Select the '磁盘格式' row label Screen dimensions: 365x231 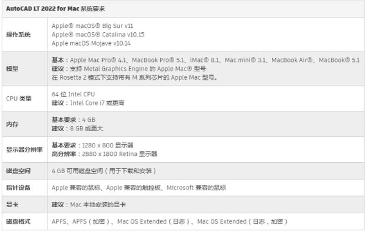click(18, 221)
